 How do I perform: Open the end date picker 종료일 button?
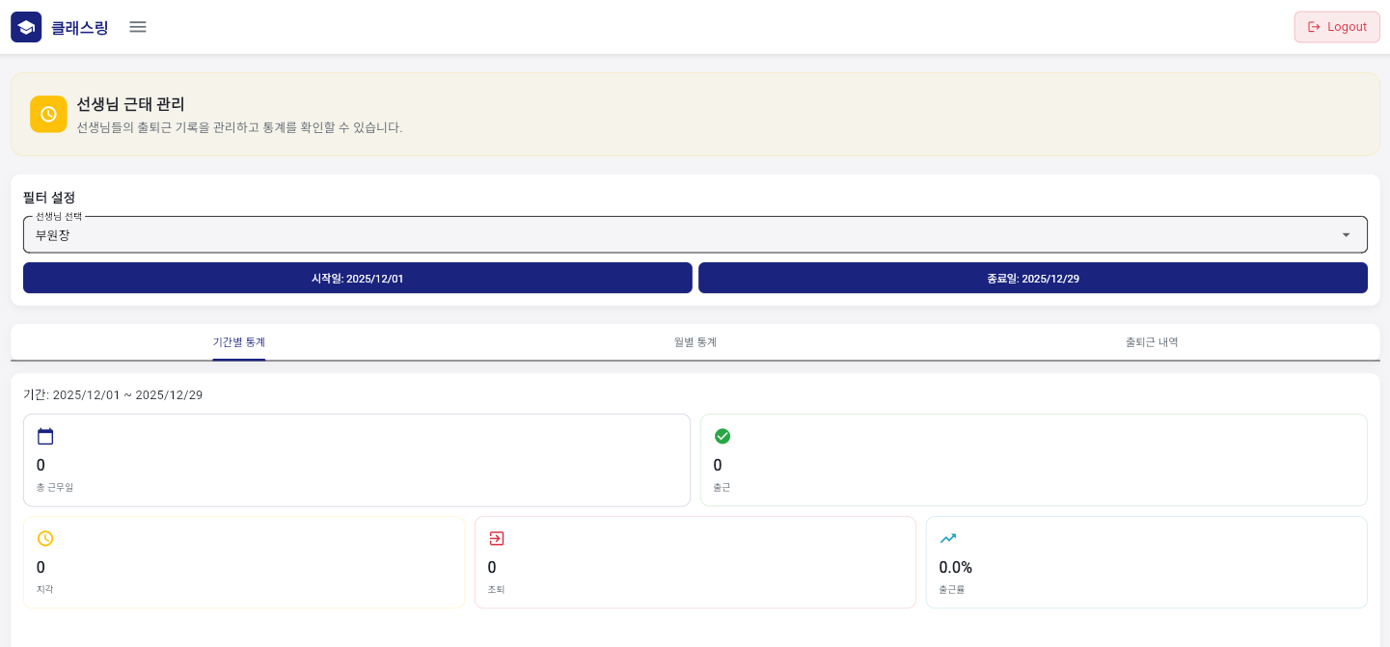point(1032,278)
